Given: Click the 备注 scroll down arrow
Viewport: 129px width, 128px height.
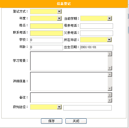Looking at the screenshot, I should [110, 100].
